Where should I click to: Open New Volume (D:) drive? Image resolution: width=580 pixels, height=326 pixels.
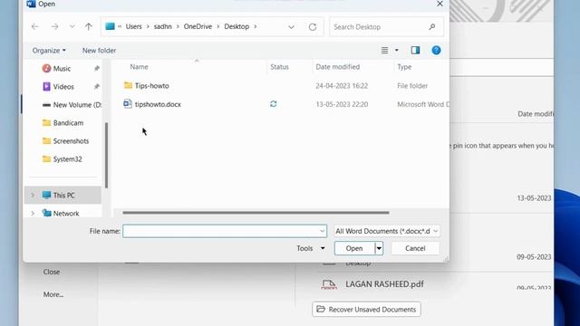point(77,105)
